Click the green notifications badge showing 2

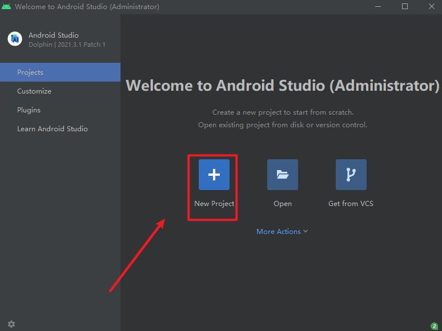434,326
